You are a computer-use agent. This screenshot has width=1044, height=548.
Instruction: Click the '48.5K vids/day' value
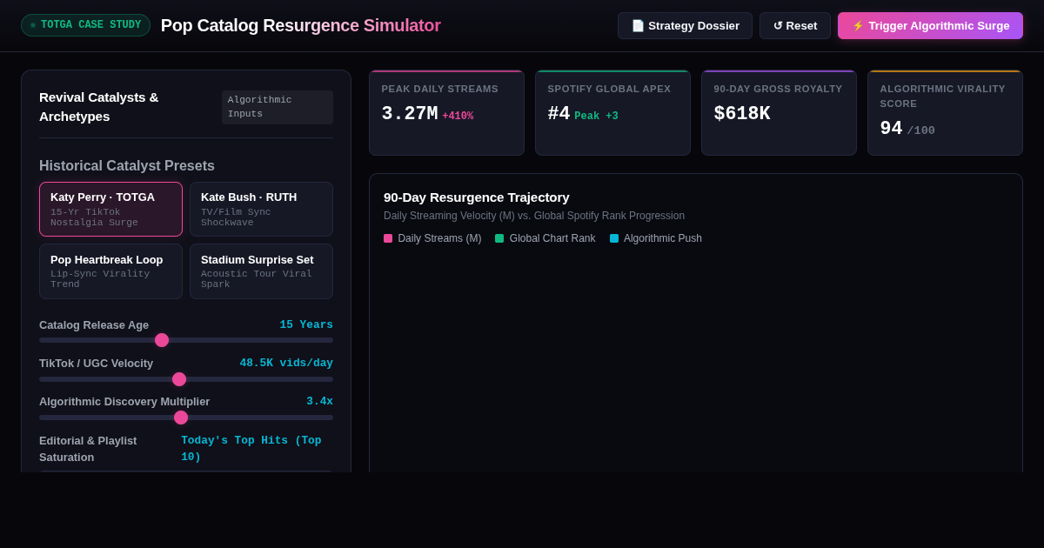point(286,363)
